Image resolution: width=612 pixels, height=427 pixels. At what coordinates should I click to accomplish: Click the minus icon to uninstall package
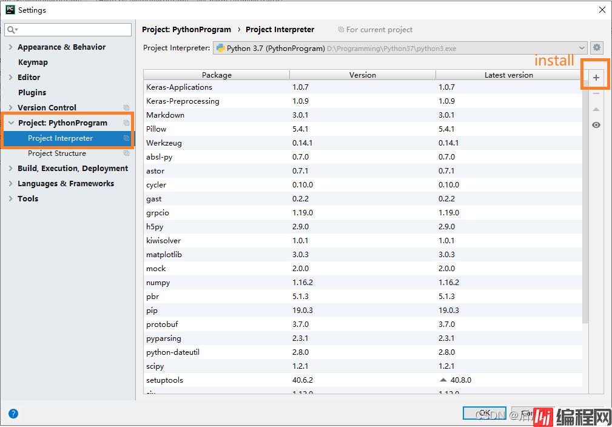596,93
